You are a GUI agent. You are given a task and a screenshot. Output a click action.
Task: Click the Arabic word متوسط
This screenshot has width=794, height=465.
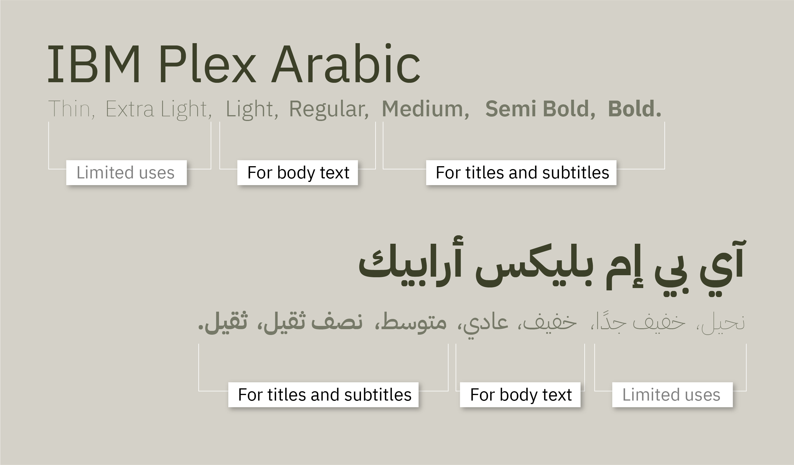(414, 323)
